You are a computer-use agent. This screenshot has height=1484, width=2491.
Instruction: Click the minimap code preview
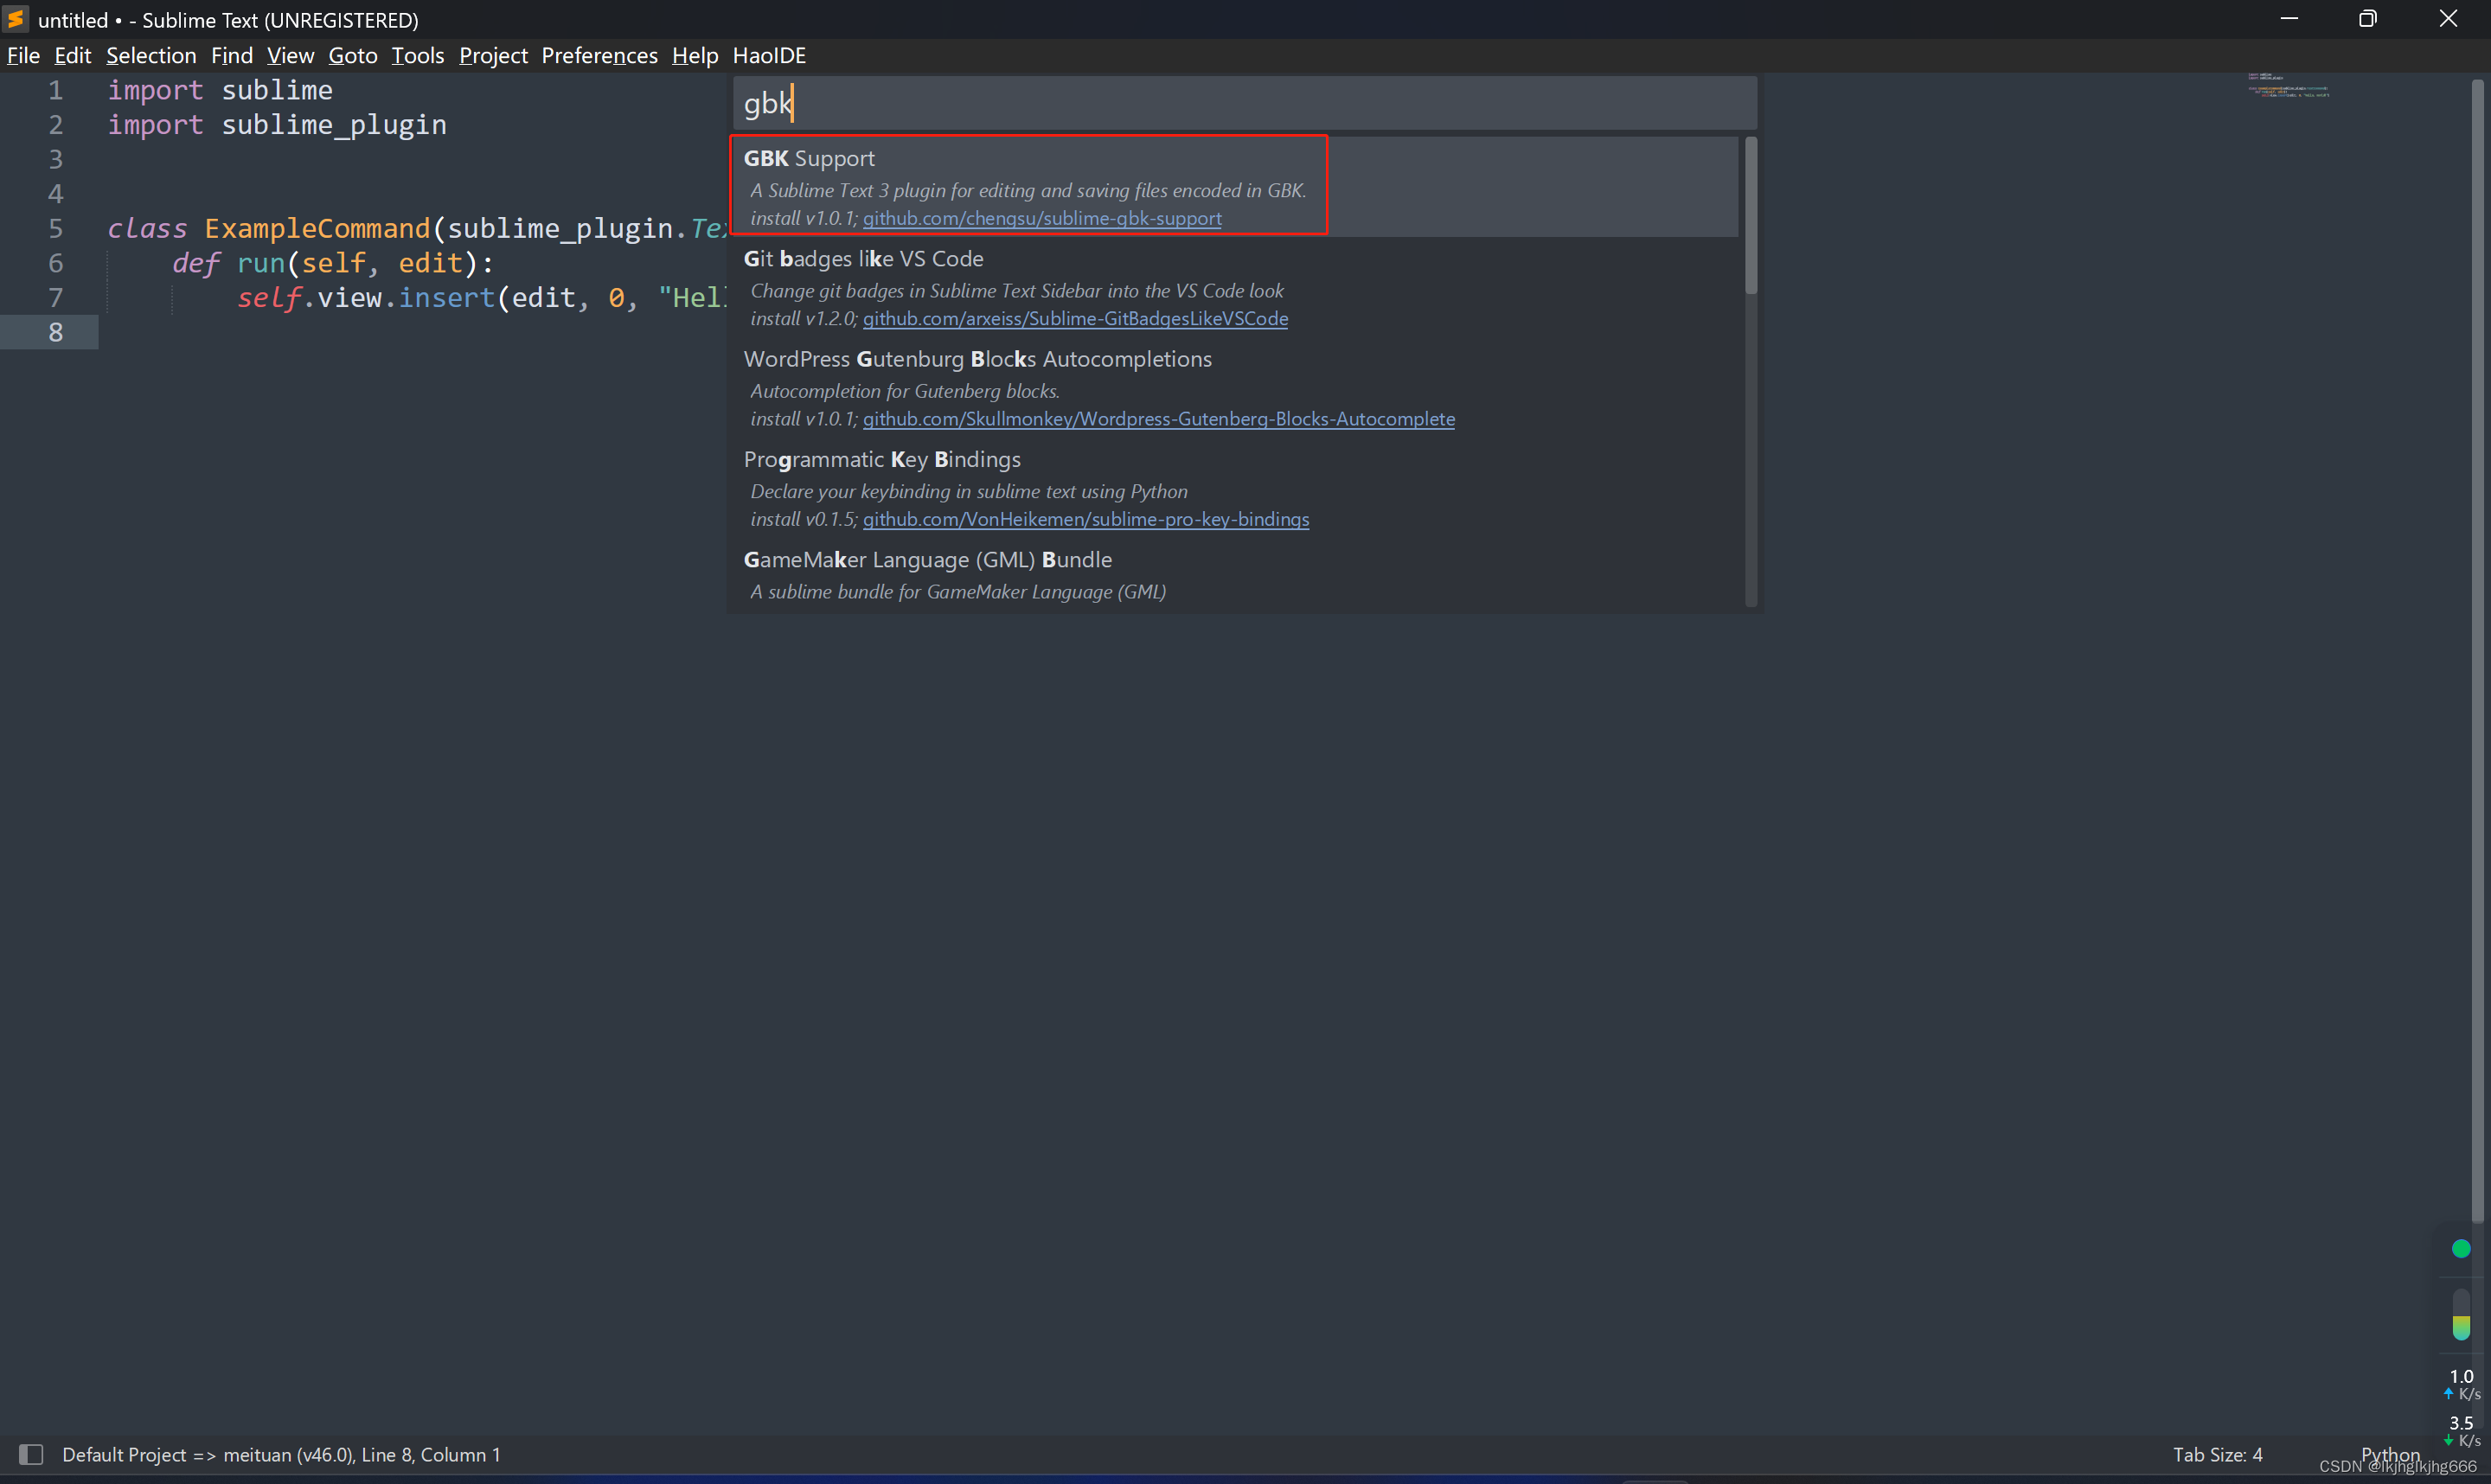click(x=2287, y=85)
